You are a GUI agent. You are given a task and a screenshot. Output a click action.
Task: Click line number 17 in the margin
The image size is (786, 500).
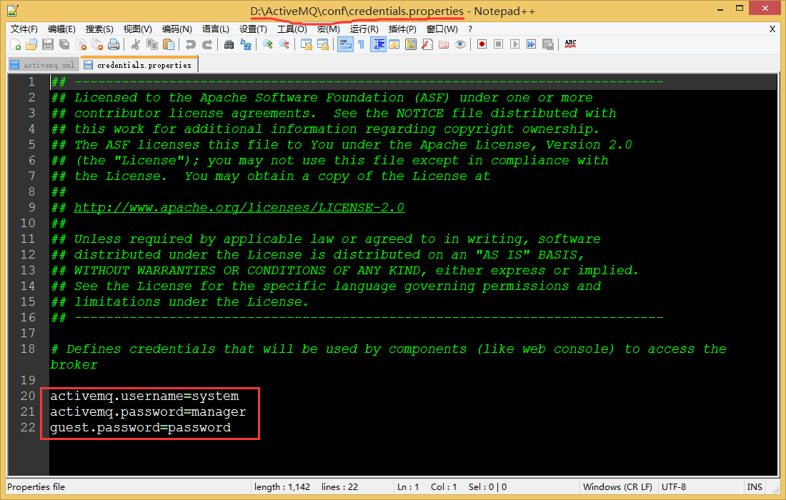(x=28, y=333)
